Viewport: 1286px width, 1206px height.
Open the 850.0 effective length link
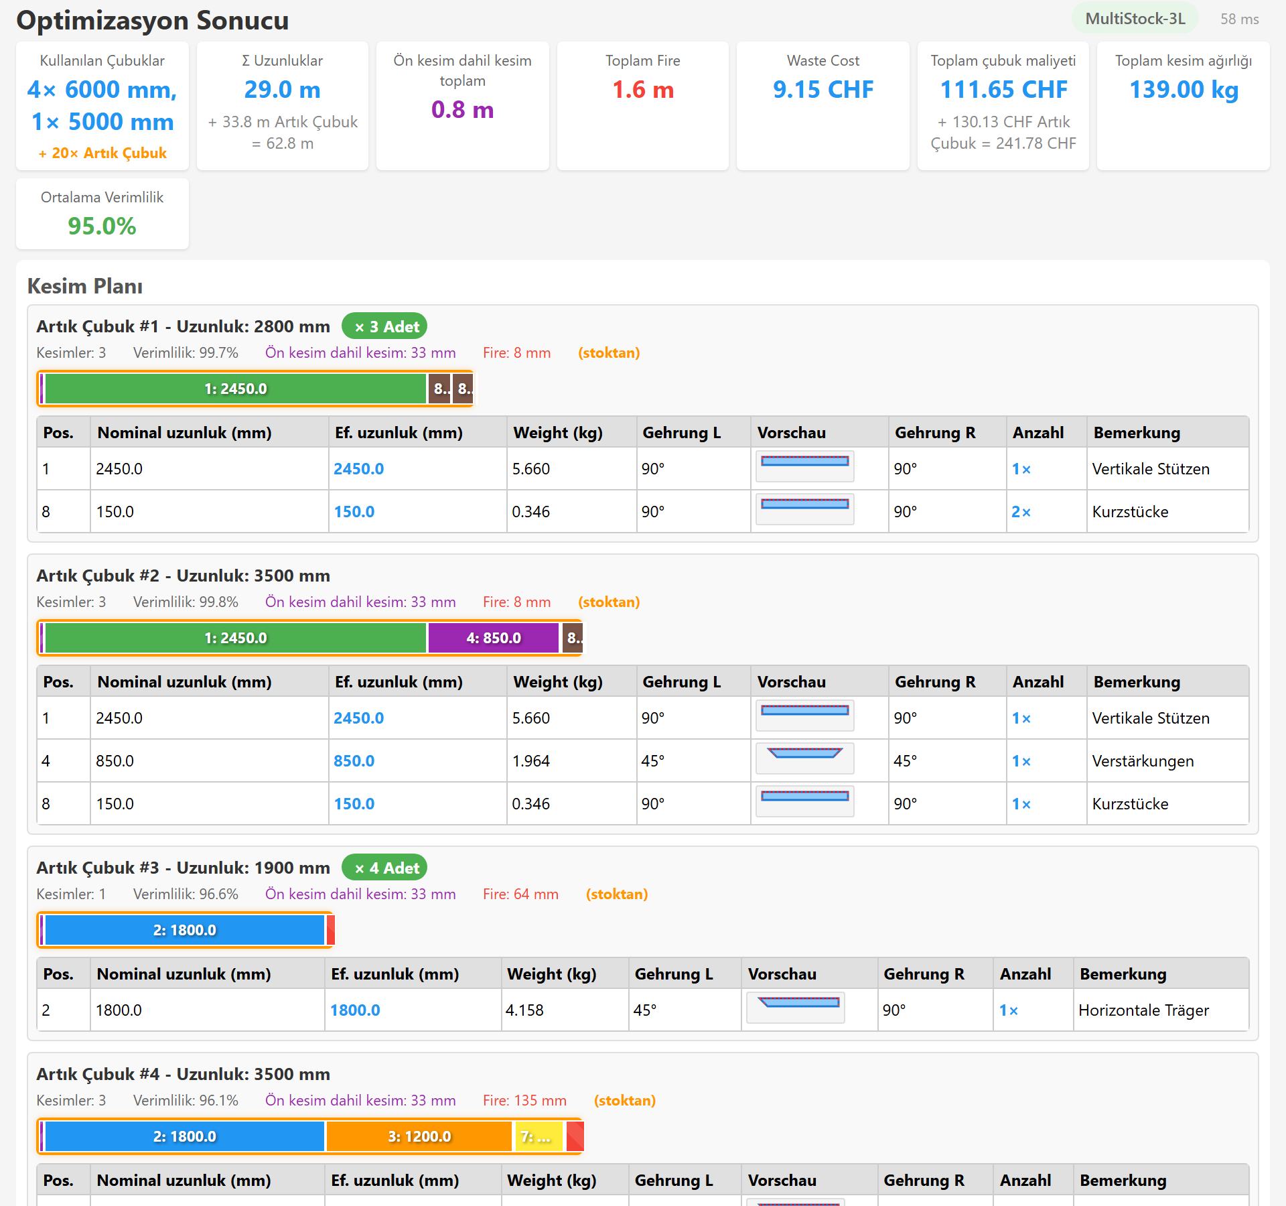coord(354,761)
